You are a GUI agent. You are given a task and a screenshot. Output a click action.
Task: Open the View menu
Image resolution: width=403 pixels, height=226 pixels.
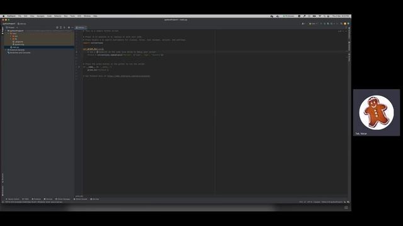(32, 16)
